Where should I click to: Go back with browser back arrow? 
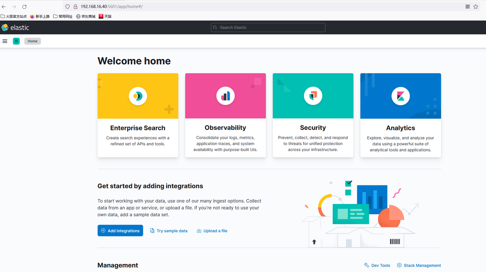point(4,7)
